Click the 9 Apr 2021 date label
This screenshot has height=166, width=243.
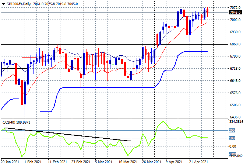click(x=174, y=162)
